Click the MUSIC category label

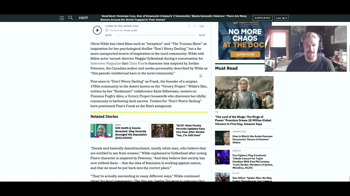click(x=237, y=151)
